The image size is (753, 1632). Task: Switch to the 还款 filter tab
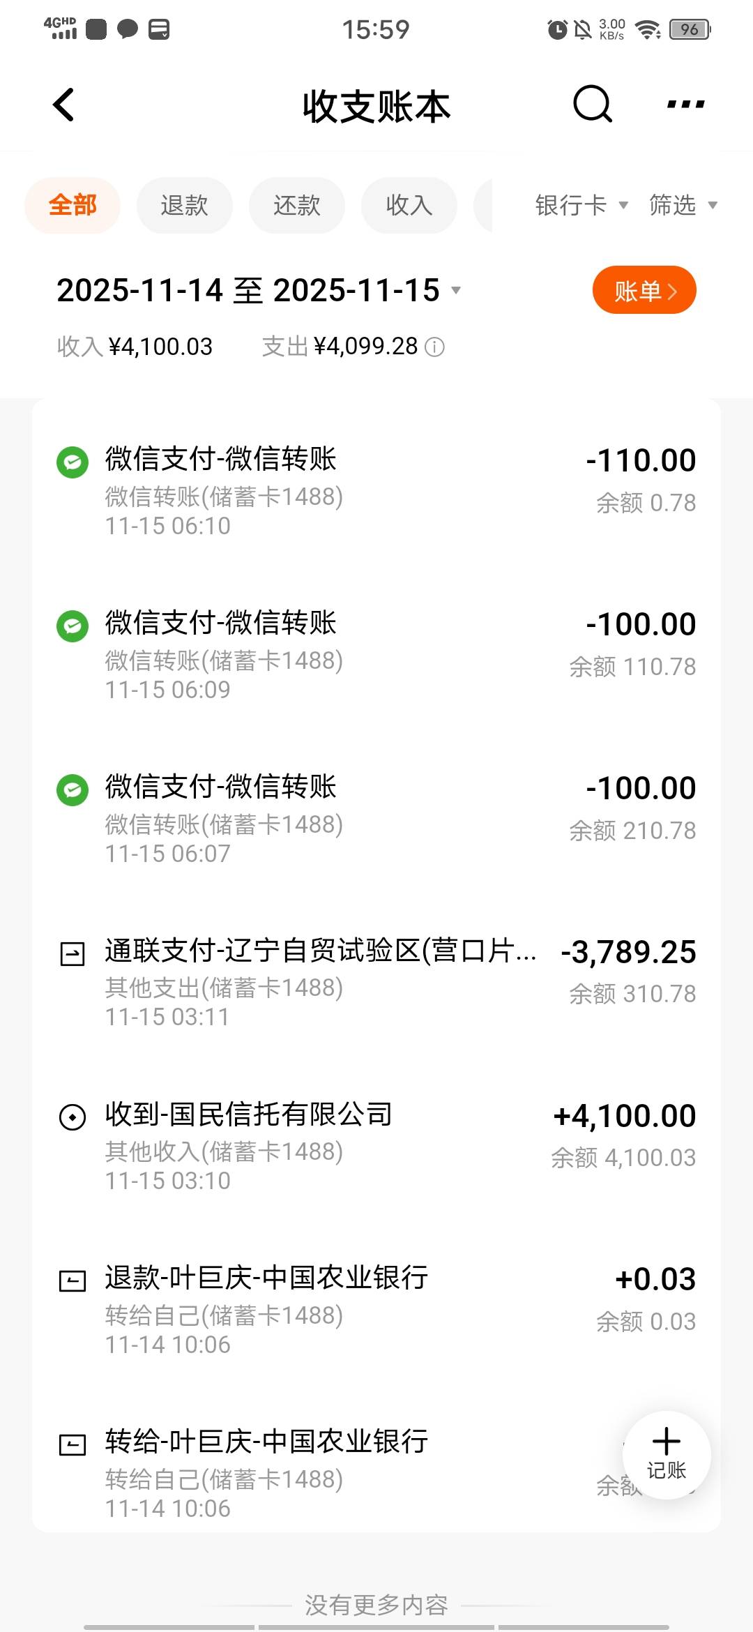pos(297,205)
